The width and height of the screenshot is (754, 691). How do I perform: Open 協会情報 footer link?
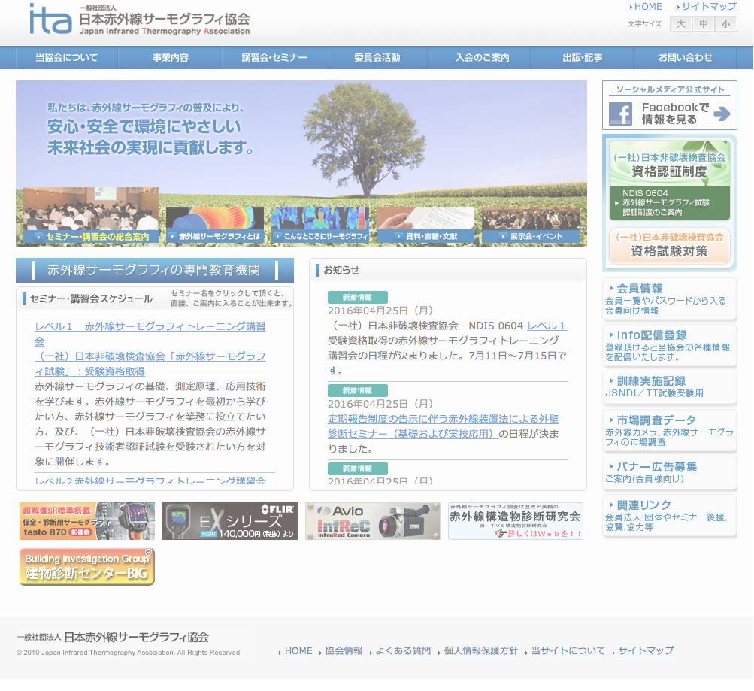point(344,651)
